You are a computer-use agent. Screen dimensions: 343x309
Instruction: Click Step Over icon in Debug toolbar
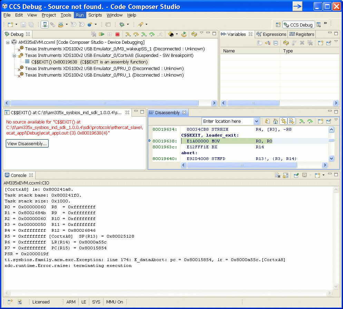(136, 34)
